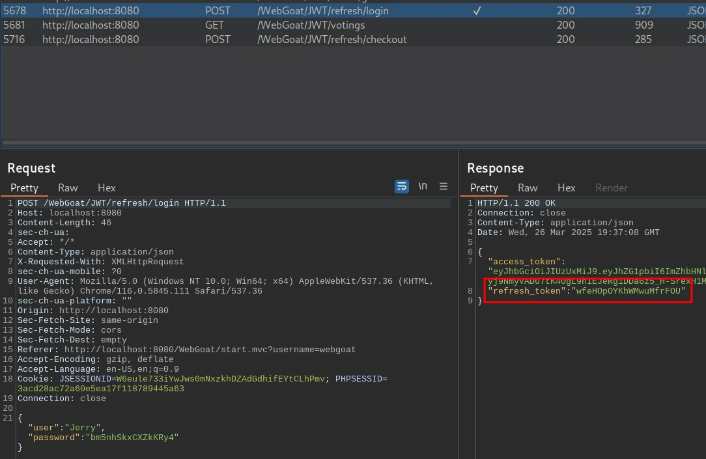706x459 pixels.
Task: Click the Referer header URL in request
Action: click(x=210, y=350)
